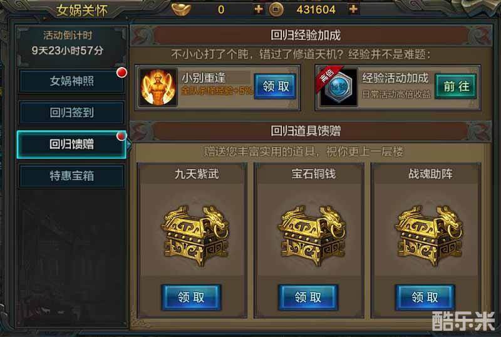Screen dimensions: 501x337
Task: Add copper coins with plus icon
Action: (x=353, y=9)
